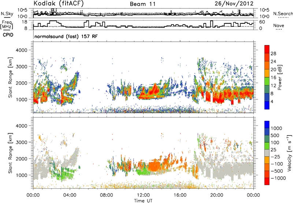Click the "normalsound (fast) 157 RF" text
This screenshot has width=293, height=203.
point(66,36)
